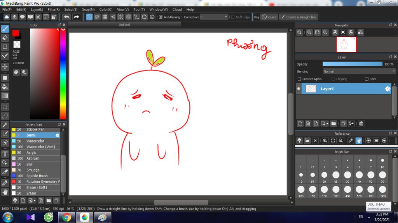Select the Magic Wand tool
This screenshot has height=223, width=398.
5,125
